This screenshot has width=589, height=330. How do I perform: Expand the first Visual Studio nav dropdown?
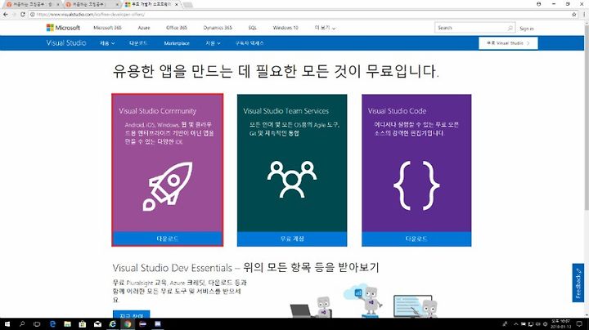[x=107, y=43]
